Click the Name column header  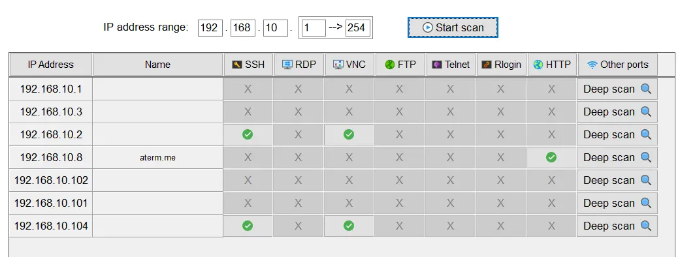click(158, 65)
